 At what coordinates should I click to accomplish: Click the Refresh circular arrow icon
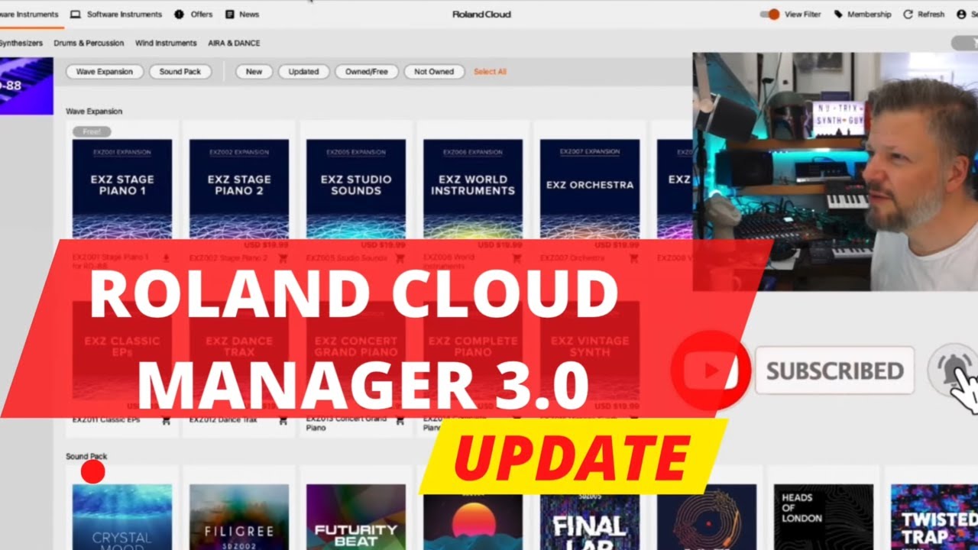click(x=908, y=14)
